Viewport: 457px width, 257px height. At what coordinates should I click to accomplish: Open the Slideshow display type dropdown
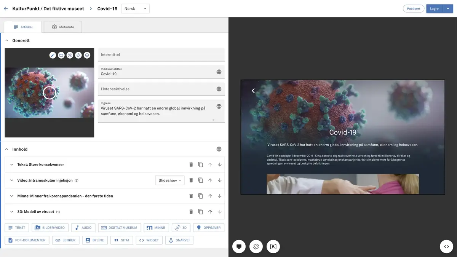click(x=170, y=180)
